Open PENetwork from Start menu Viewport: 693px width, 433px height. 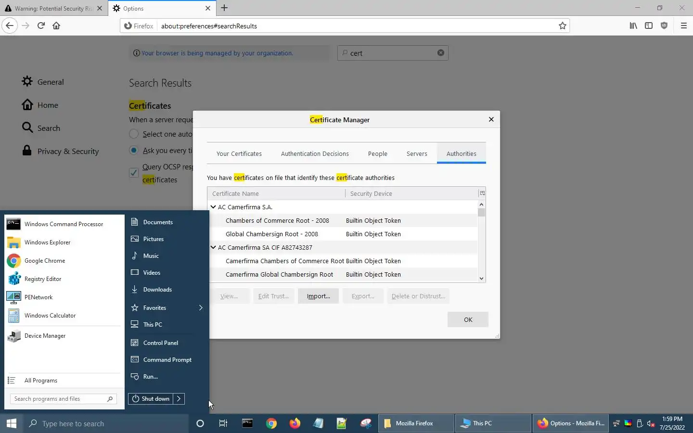(x=64, y=297)
